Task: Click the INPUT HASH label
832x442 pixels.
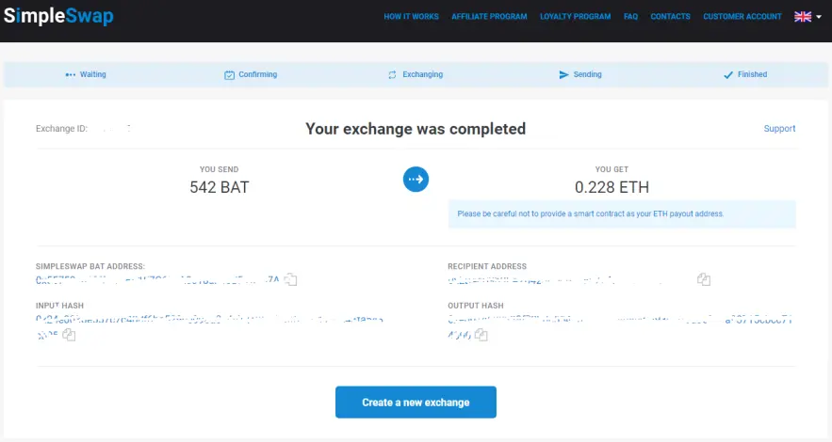Action: coord(59,306)
